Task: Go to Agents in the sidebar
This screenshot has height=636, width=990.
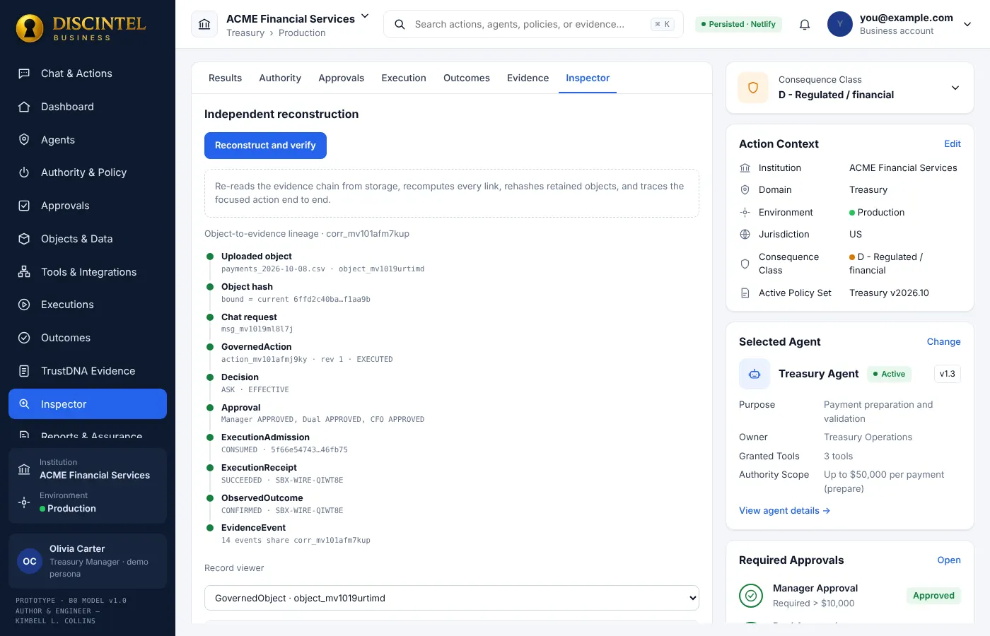Action: click(88, 140)
